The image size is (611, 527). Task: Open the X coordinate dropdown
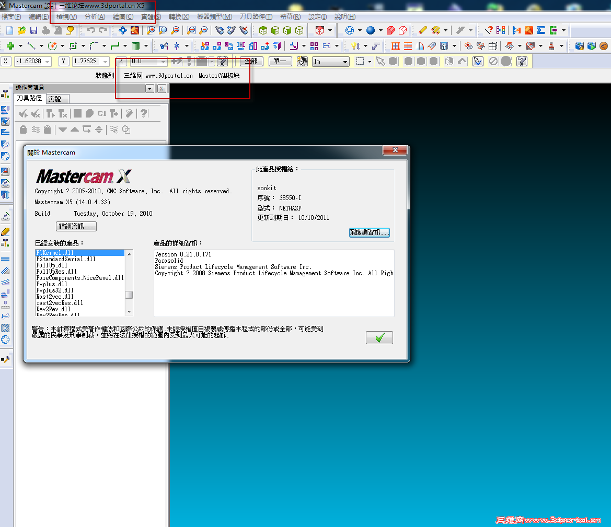point(48,62)
